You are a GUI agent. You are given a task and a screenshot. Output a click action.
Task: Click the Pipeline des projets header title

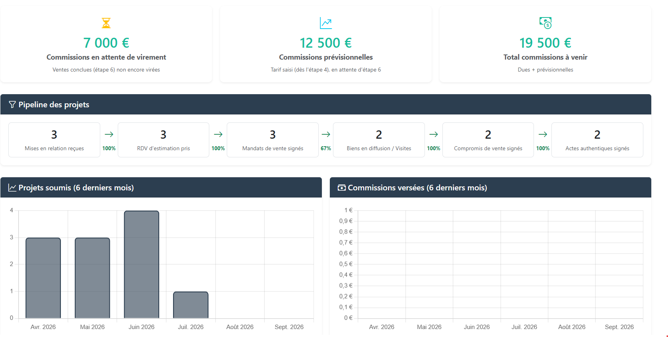tap(54, 105)
